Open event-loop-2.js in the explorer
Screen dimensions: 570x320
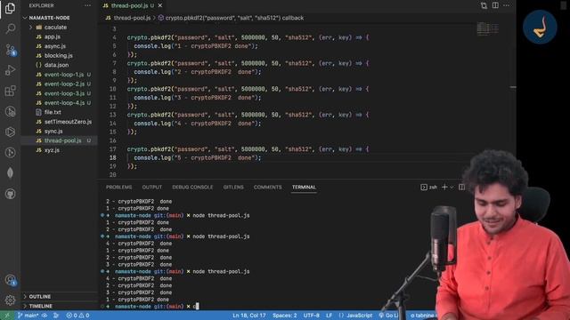tap(64, 84)
